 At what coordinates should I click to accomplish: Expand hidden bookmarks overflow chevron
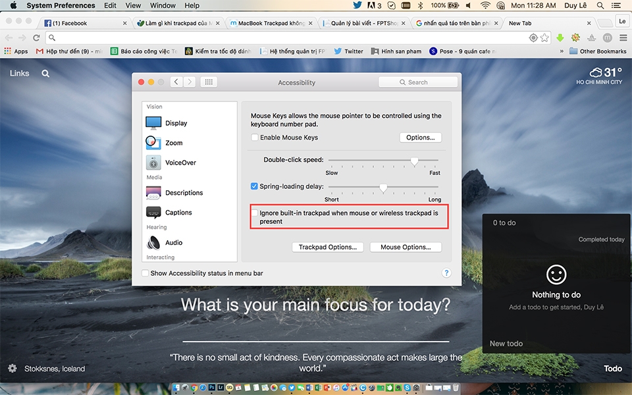click(562, 51)
